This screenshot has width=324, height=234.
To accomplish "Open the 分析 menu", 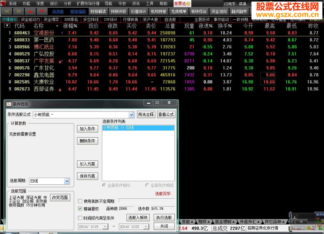I will click(x=67, y=4).
